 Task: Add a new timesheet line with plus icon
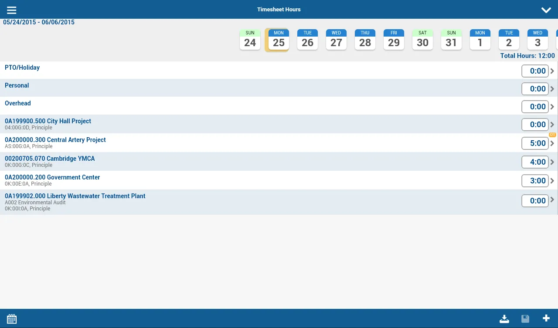pyautogui.click(x=546, y=318)
